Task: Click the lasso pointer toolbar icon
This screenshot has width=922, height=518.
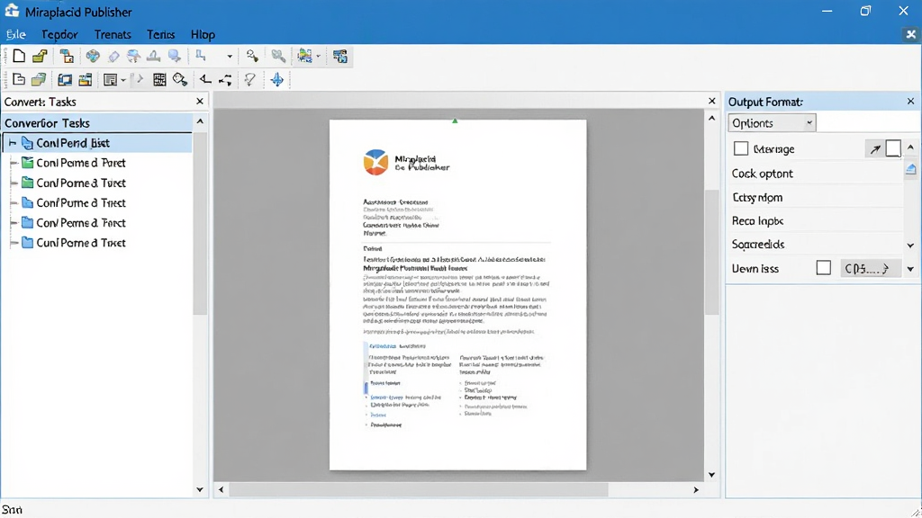Action: coord(250,79)
